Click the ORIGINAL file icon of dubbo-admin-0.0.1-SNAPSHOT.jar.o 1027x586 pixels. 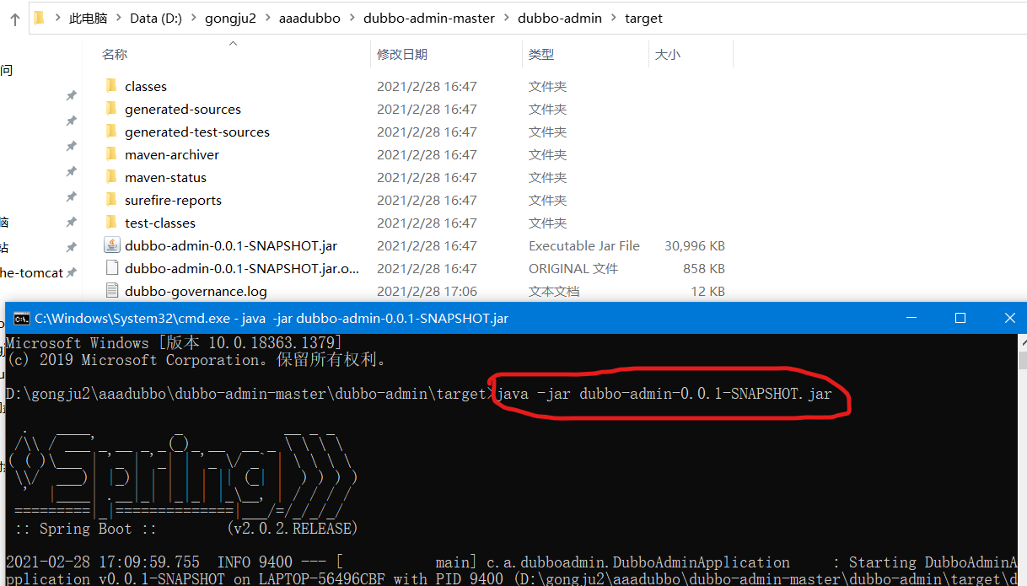[x=112, y=267]
